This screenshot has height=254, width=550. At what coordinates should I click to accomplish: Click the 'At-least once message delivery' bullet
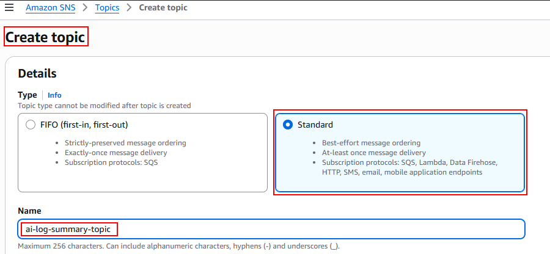(x=373, y=153)
